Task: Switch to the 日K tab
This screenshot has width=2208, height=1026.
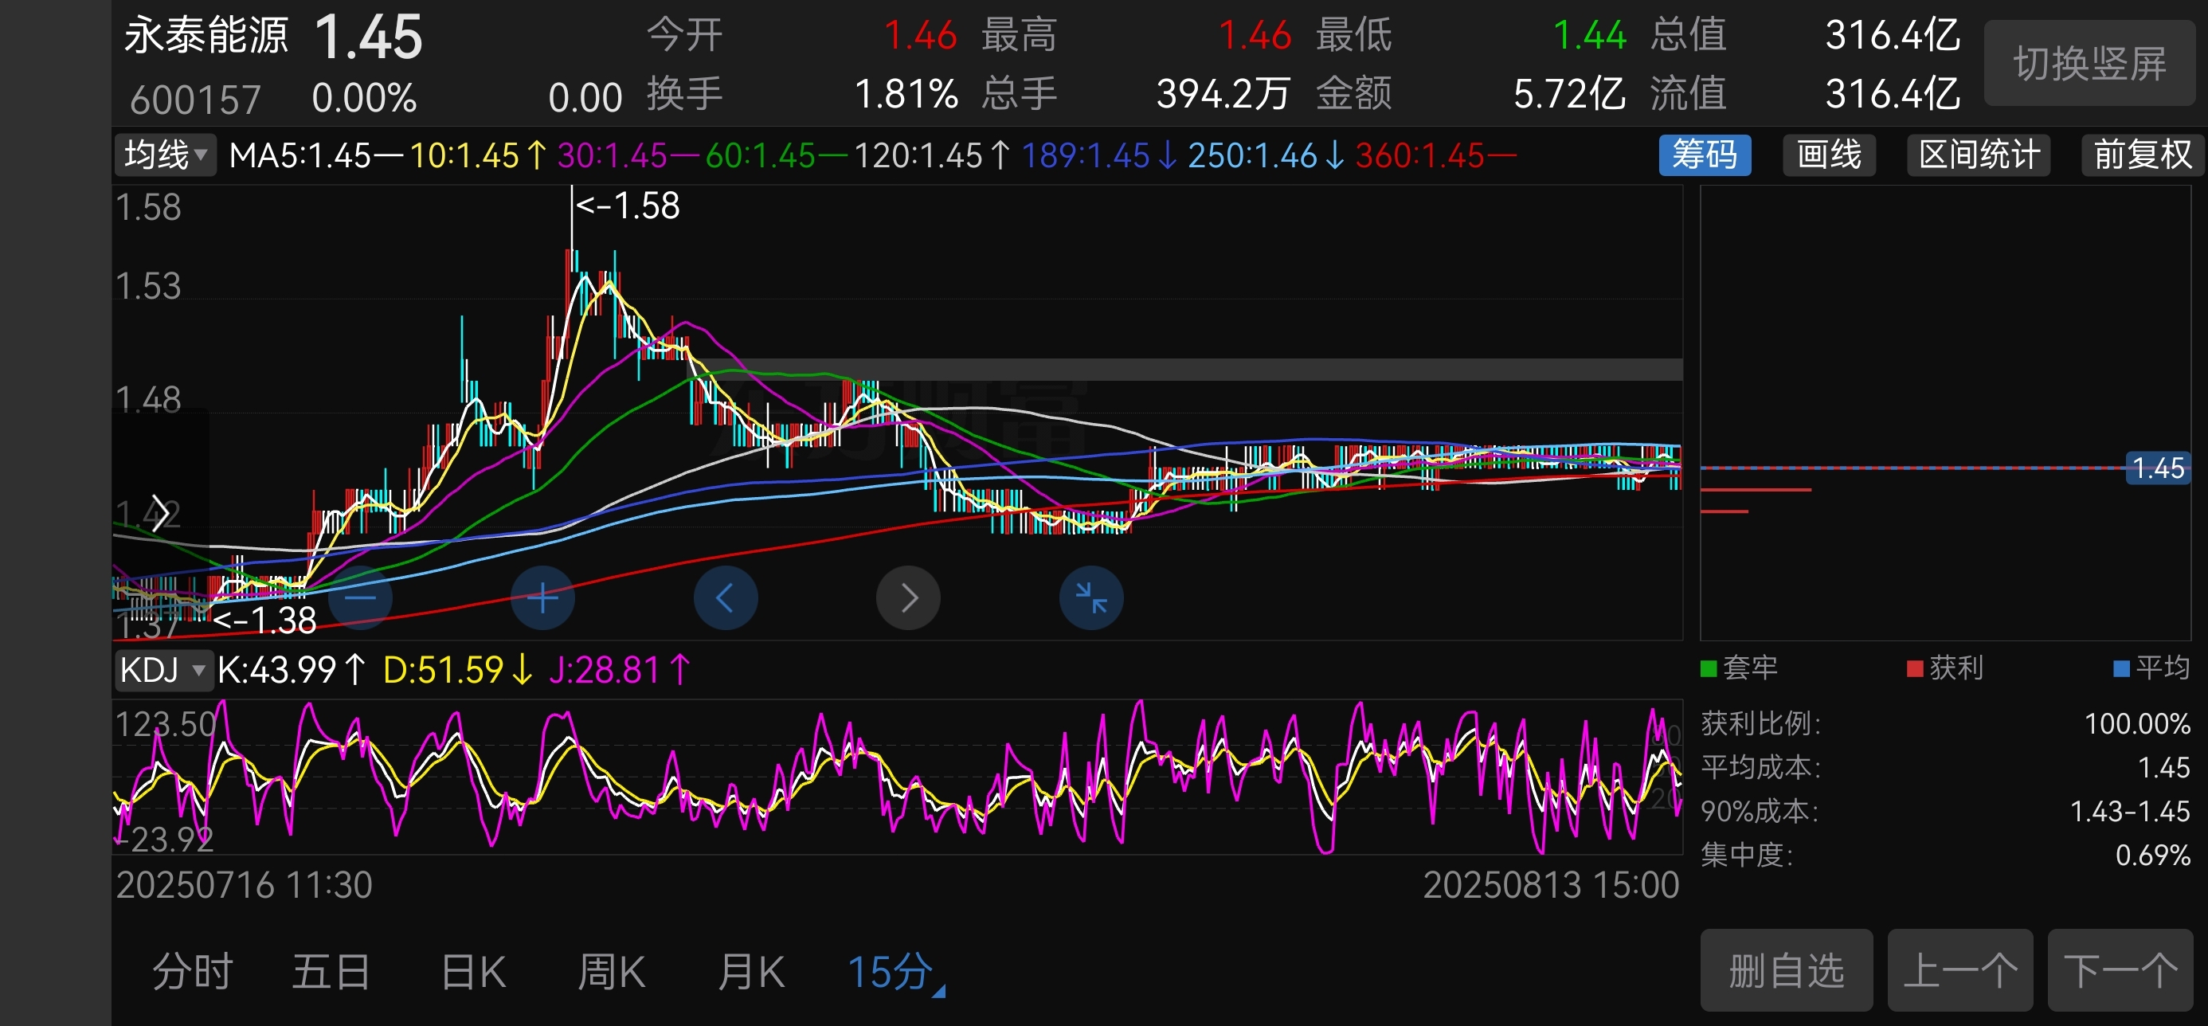Action: coord(473,972)
